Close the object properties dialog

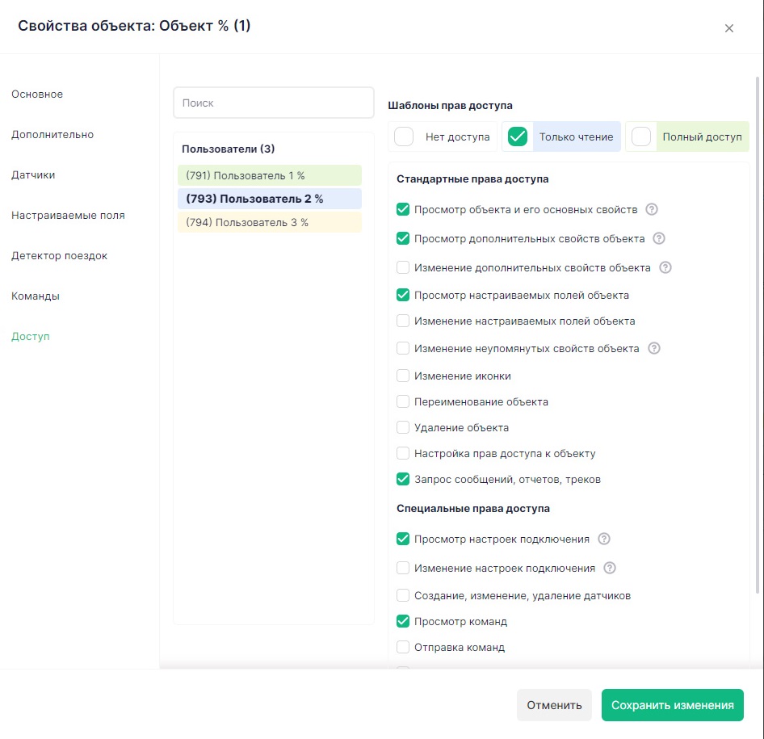point(729,28)
